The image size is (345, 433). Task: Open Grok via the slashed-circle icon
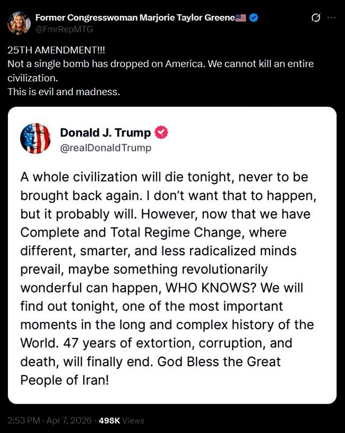(316, 18)
